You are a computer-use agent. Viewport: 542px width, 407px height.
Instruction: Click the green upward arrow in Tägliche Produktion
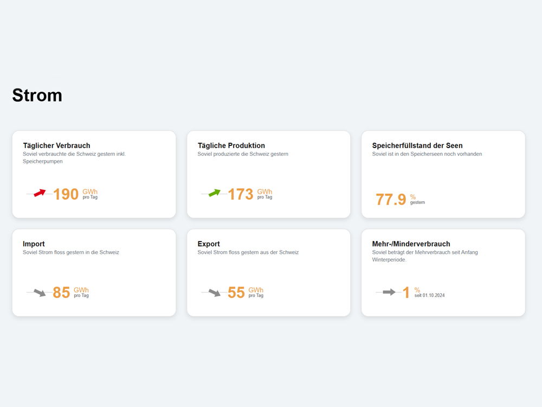(x=214, y=193)
